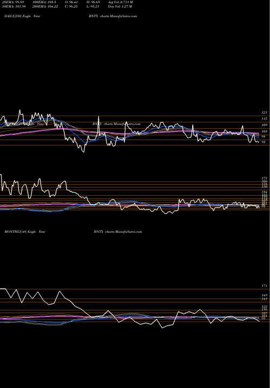270x388 pixels.
Task: Click the 149 price label on monthly chart
Action: [x=264, y=295]
